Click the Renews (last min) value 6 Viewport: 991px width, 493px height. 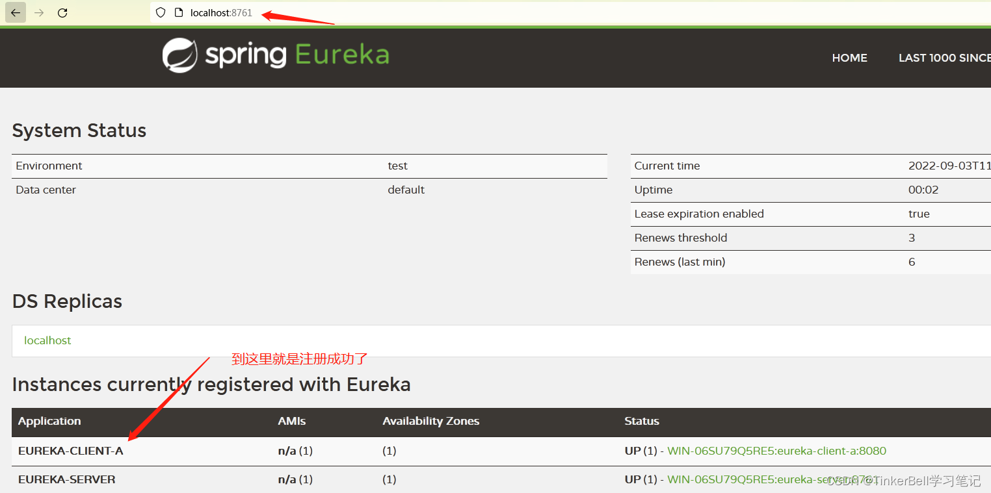912,262
